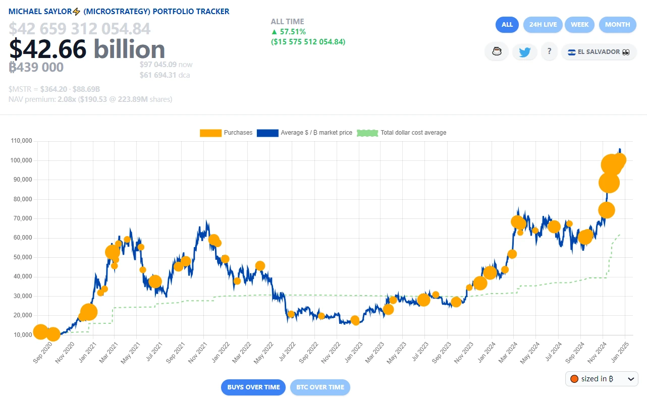The height and width of the screenshot is (402, 647).
Task: Click the 'ALL TIME' label
Action: (288, 22)
